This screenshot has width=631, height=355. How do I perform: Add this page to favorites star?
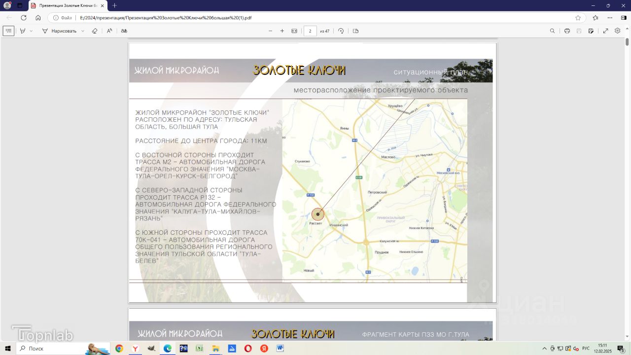point(578,18)
